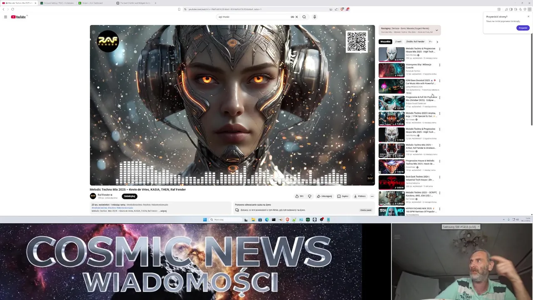Open the browser hamburger menu

[x=529, y=9]
